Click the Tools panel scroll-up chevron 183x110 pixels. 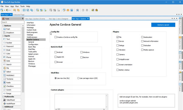click(x=23, y=26)
